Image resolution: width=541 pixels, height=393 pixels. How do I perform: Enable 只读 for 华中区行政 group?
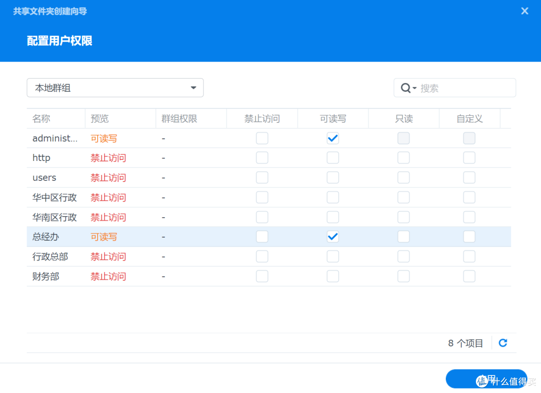(403, 197)
